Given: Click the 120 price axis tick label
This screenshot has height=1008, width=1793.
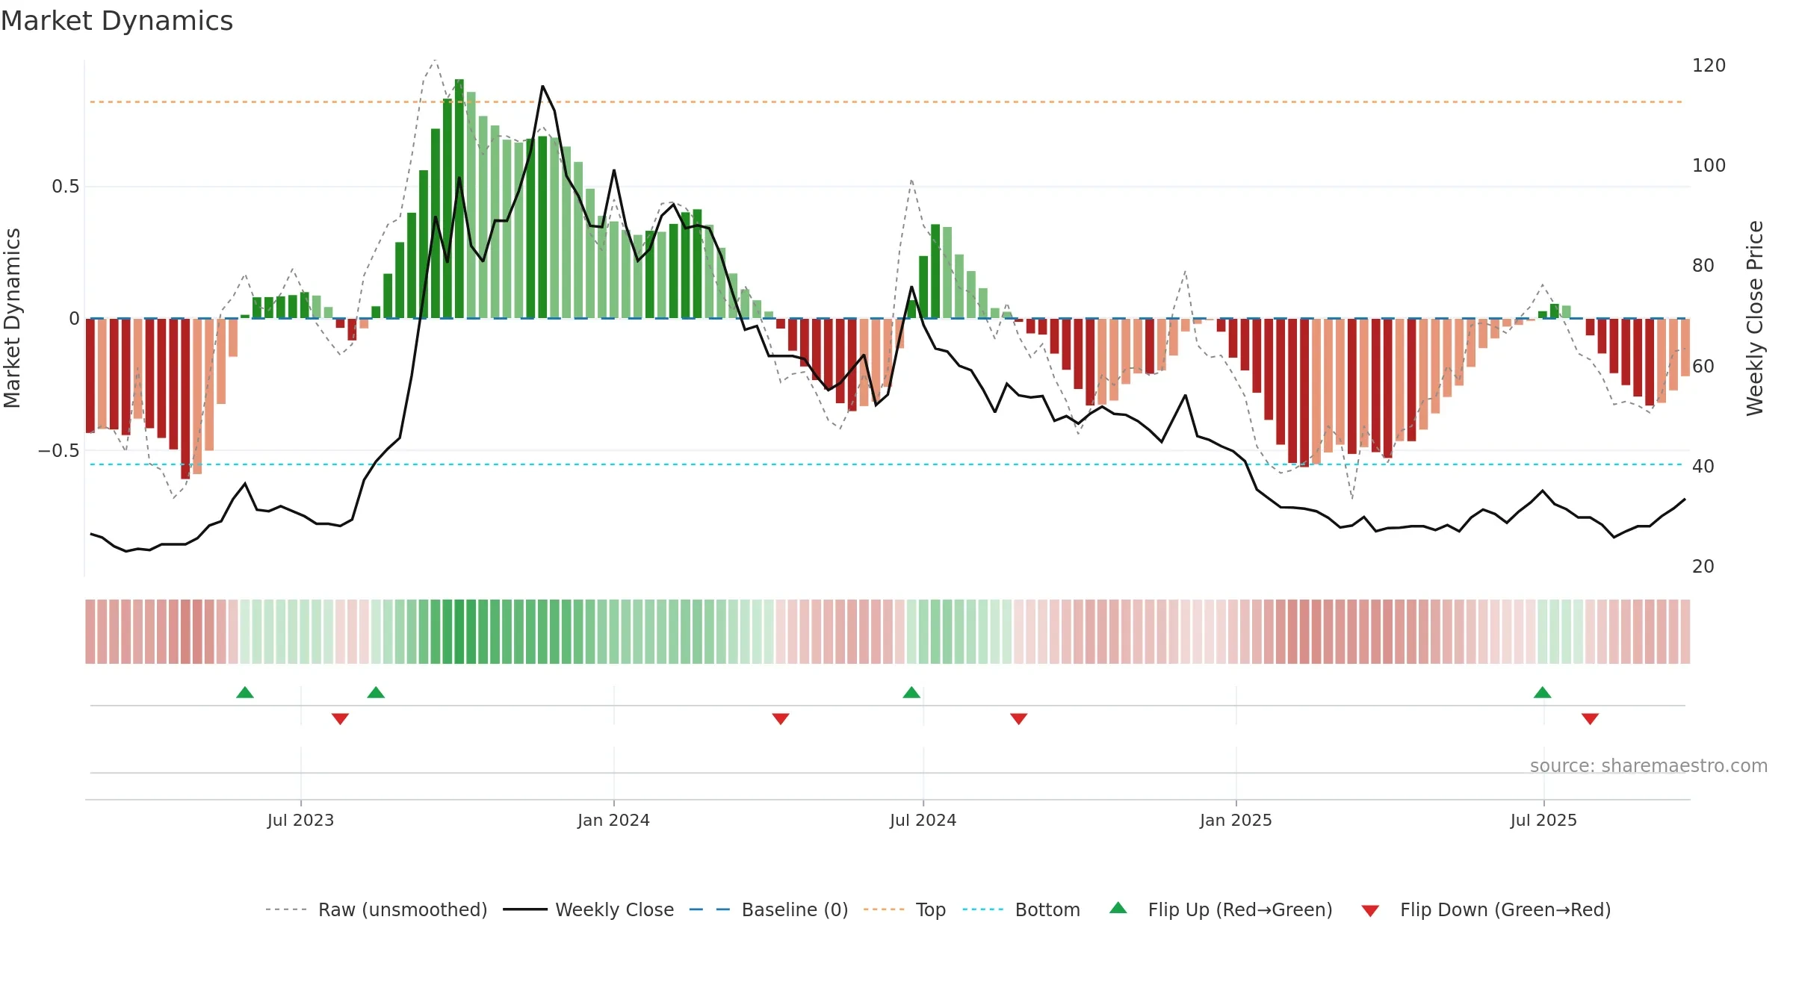Looking at the screenshot, I should point(1709,66).
